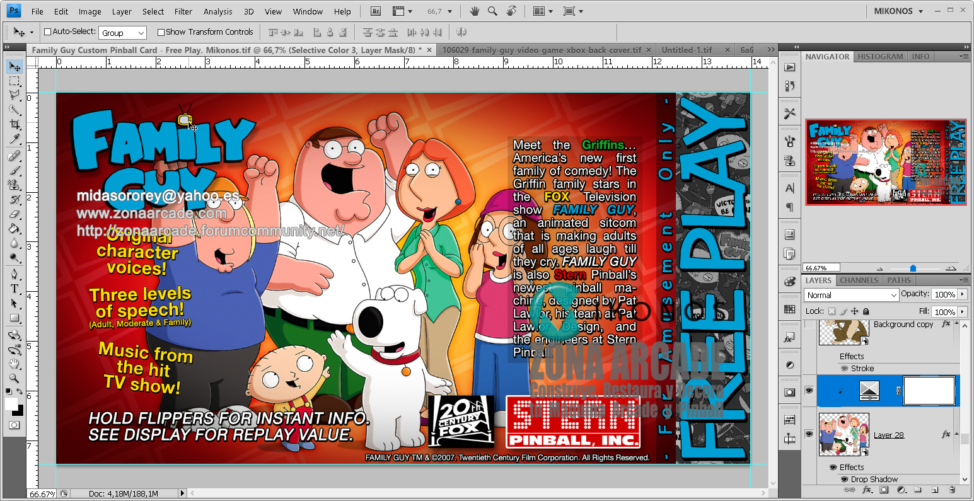Open the Image menu

(x=90, y=11)
